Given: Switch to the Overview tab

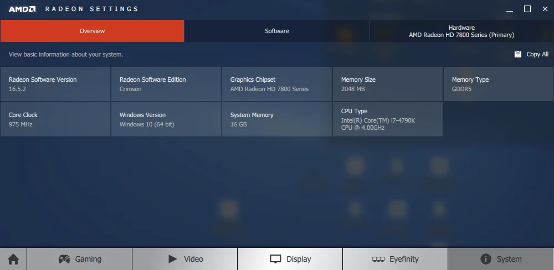Looking at the screenshot, I should click(x=92, y=31).
